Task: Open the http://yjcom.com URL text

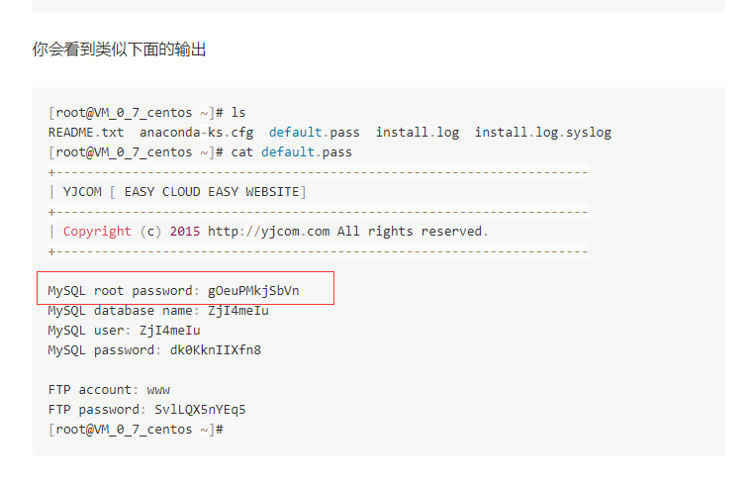Action: click(269, 232)
